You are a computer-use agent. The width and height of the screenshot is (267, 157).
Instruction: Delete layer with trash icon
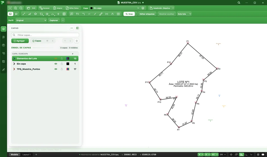77,41
